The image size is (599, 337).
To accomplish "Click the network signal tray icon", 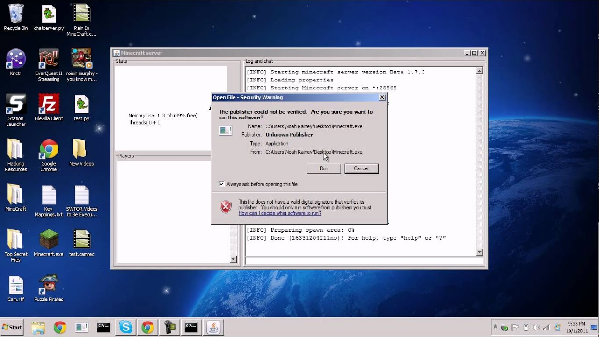I will [547, 327].
